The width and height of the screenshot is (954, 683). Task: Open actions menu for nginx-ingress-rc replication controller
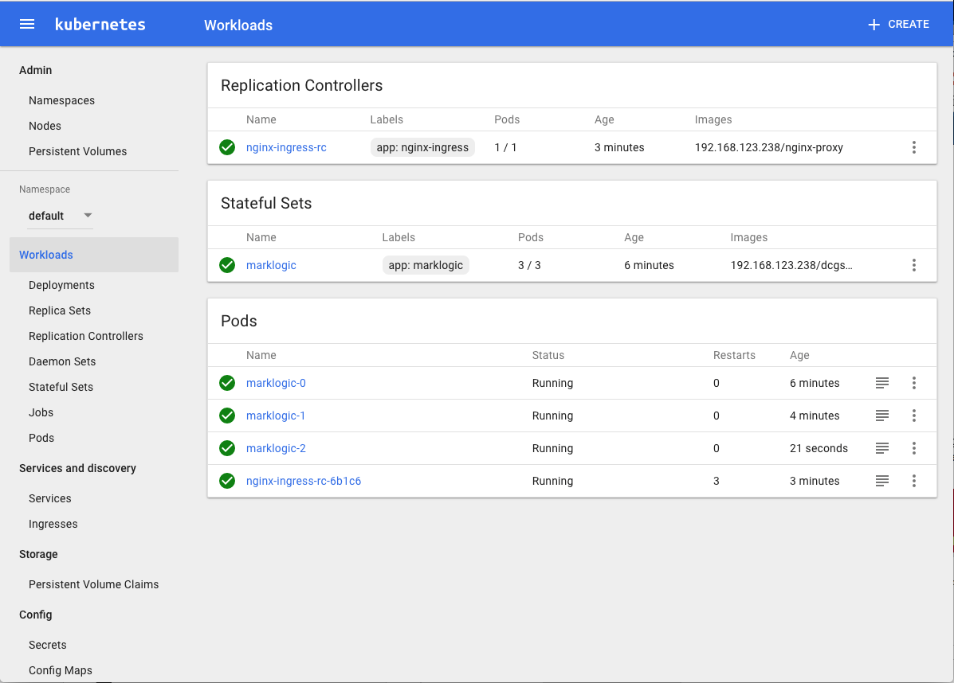pos(913,147)
